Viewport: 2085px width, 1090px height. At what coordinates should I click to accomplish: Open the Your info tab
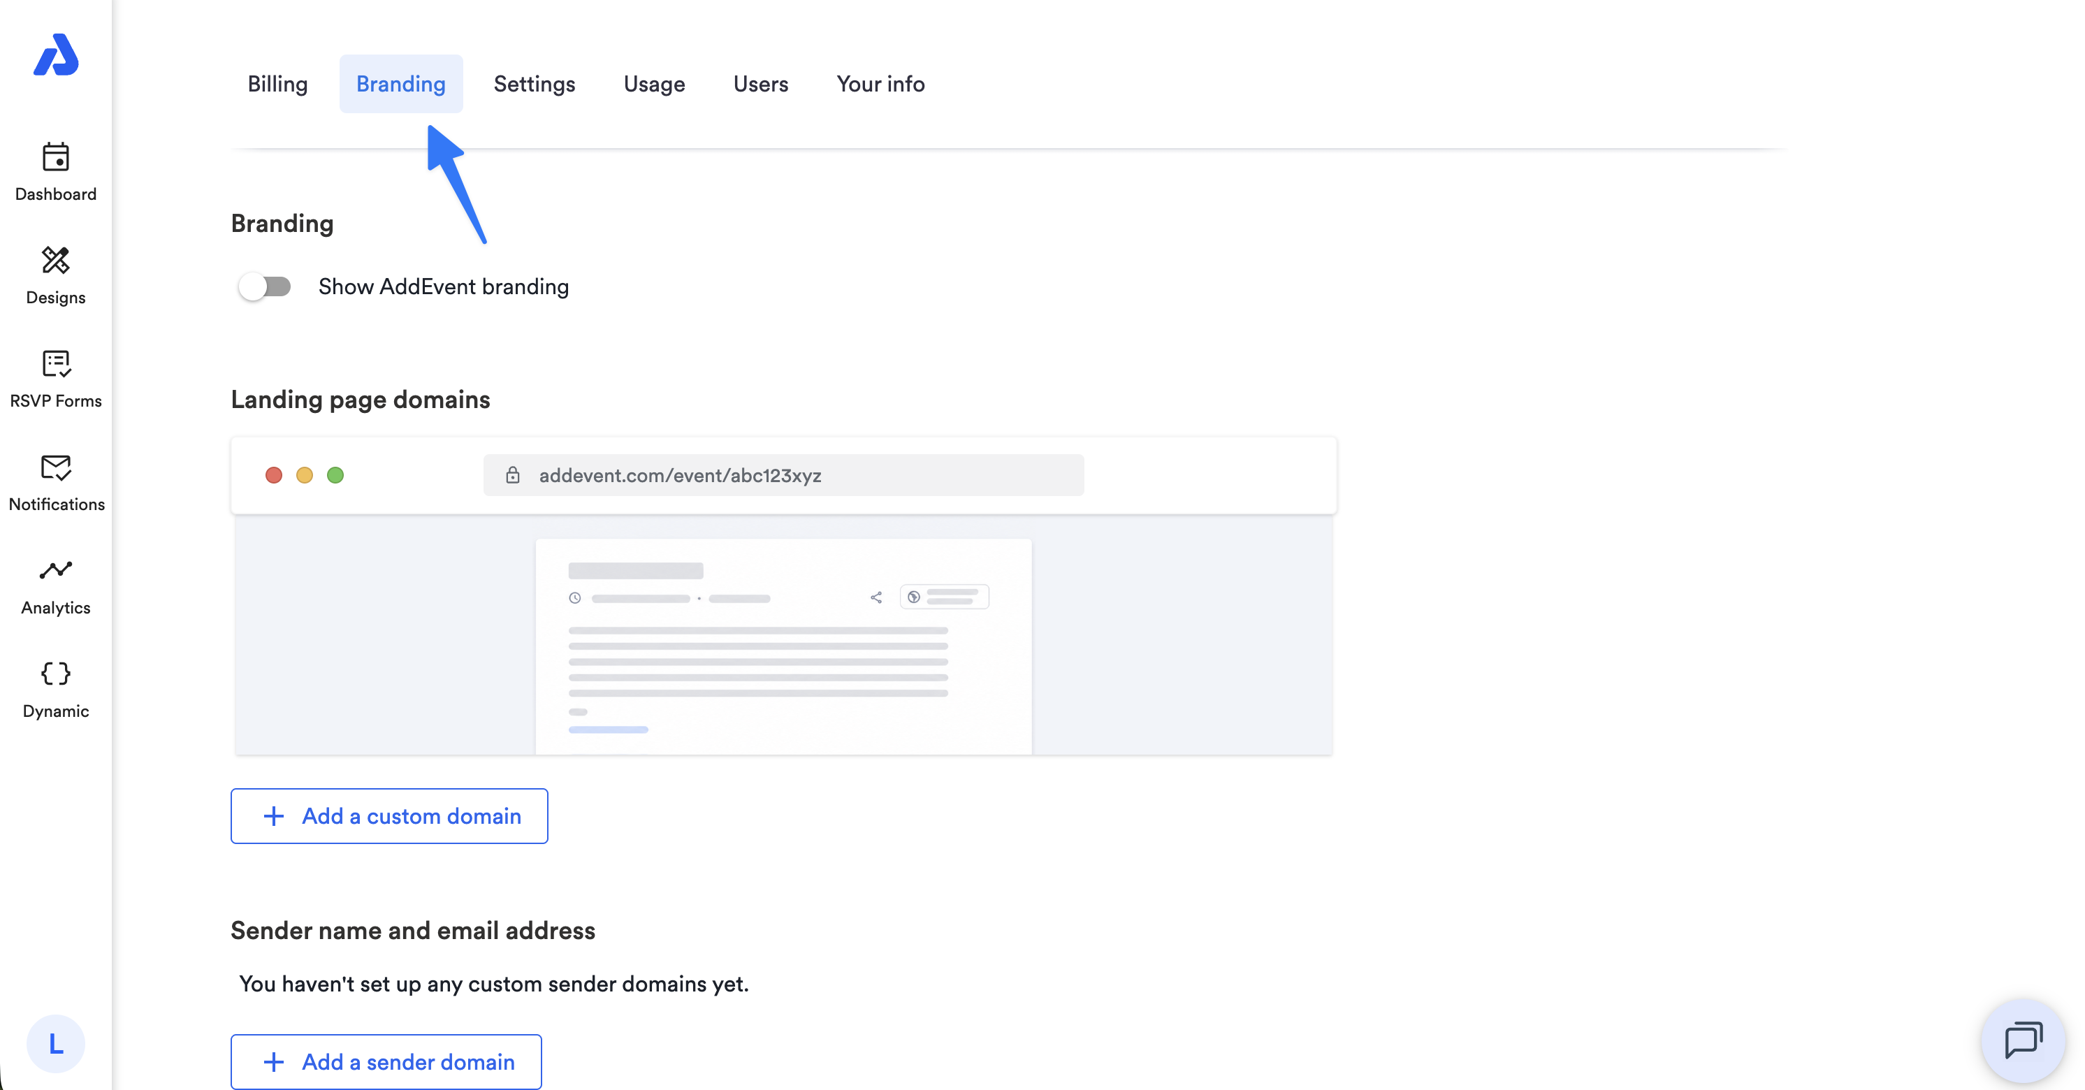click(x=880, y=84)
